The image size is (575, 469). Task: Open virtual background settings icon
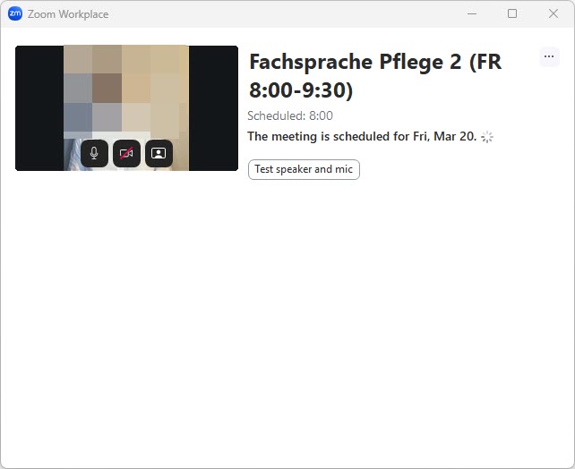pos(159,154)
